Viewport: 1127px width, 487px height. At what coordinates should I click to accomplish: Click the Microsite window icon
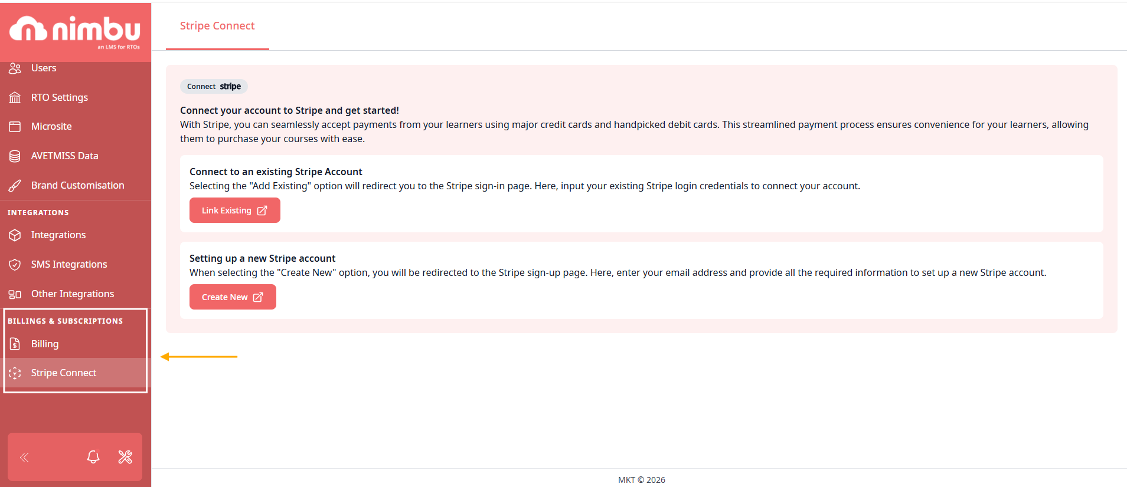[x=15, y=127]
